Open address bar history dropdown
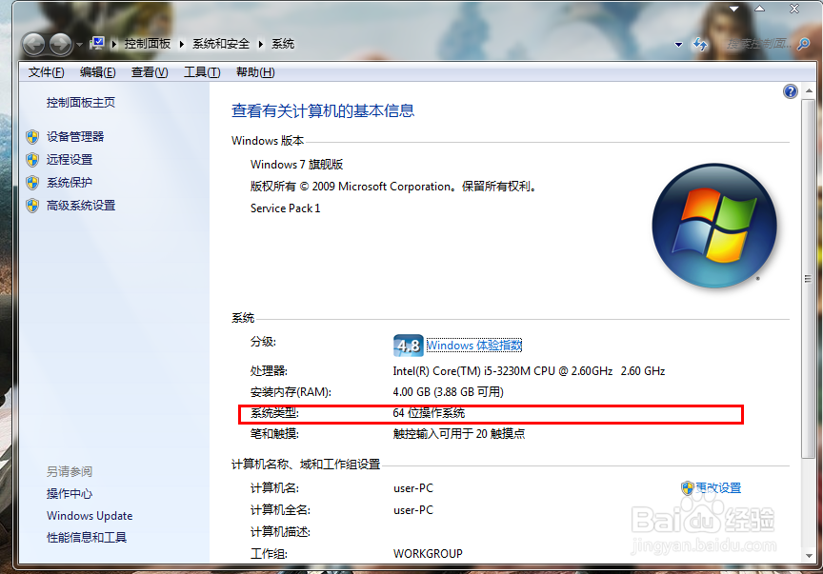 pyautogui.click(x=678, y=45)
